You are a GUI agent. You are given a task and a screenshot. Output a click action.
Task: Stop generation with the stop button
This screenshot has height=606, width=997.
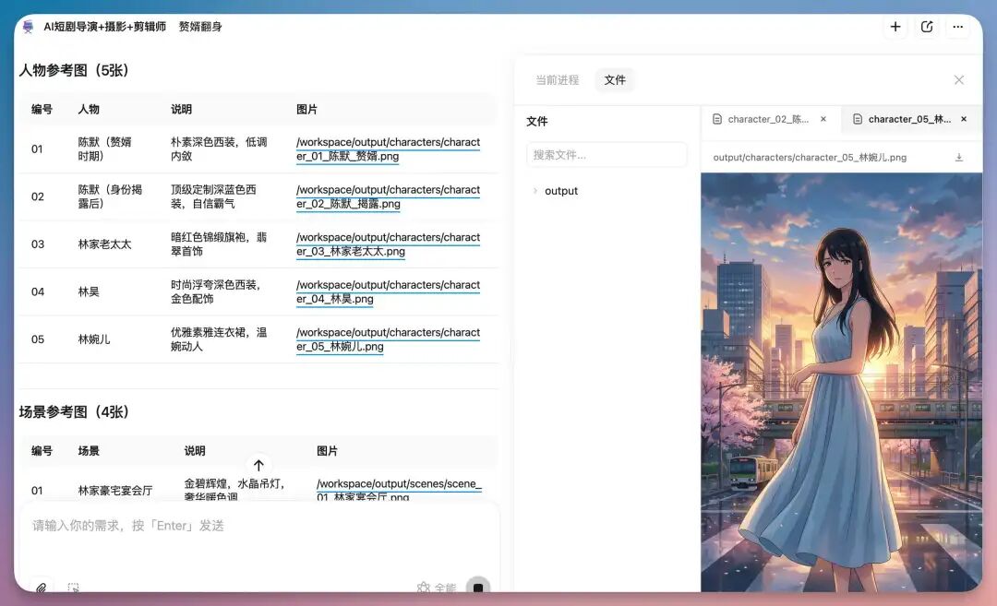477,588
